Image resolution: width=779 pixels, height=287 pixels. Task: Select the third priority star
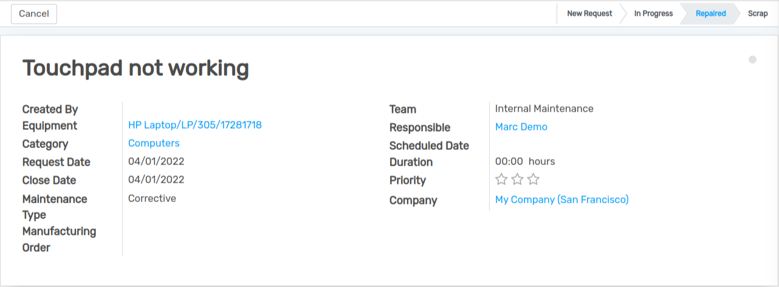tap(533, 179)
